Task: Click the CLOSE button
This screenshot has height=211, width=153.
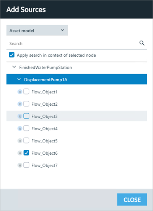Action: (132, 200)
